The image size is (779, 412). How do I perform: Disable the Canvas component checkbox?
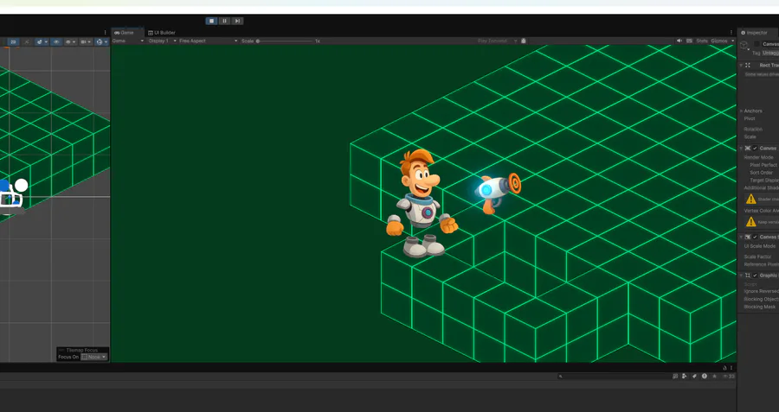point(755,149)
